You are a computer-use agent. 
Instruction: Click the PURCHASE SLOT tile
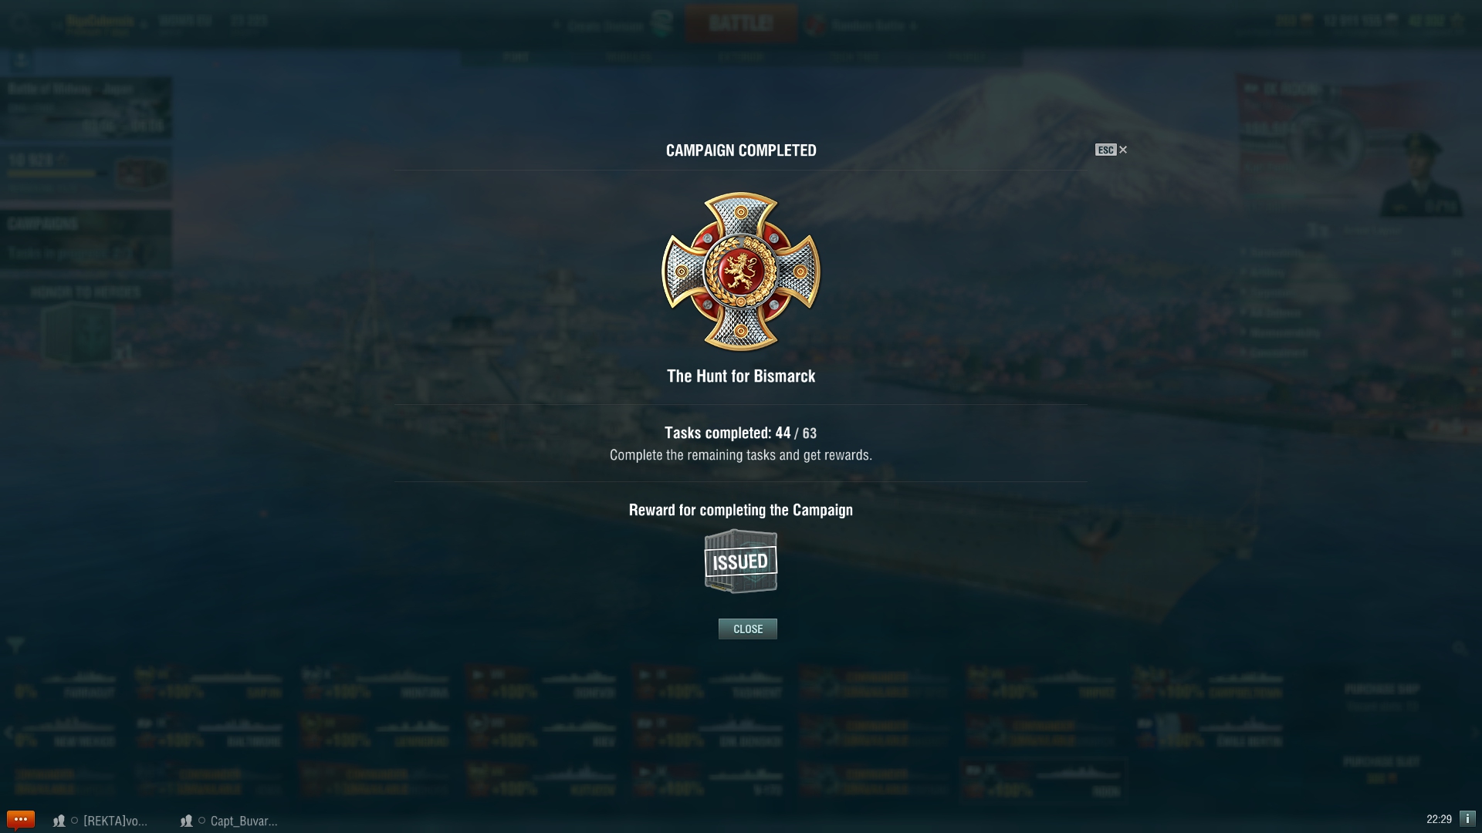coord(1382,769)
